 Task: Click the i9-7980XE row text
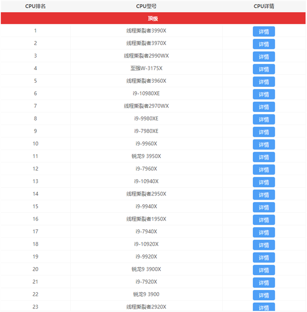[146, 131]
